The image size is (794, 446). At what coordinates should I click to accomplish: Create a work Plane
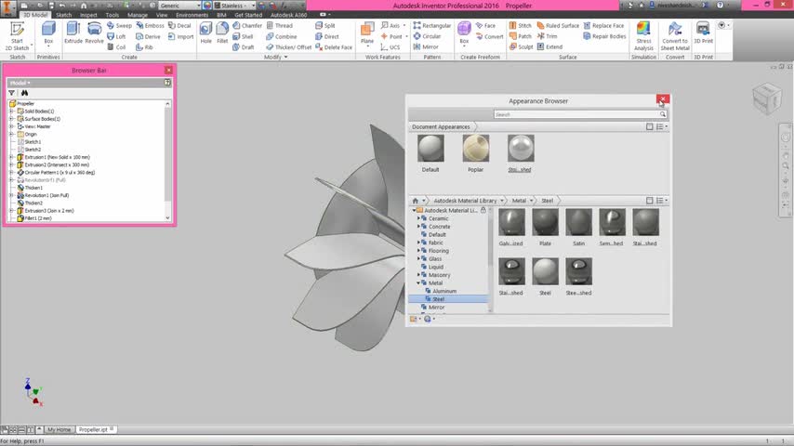[x=367, y=34]
